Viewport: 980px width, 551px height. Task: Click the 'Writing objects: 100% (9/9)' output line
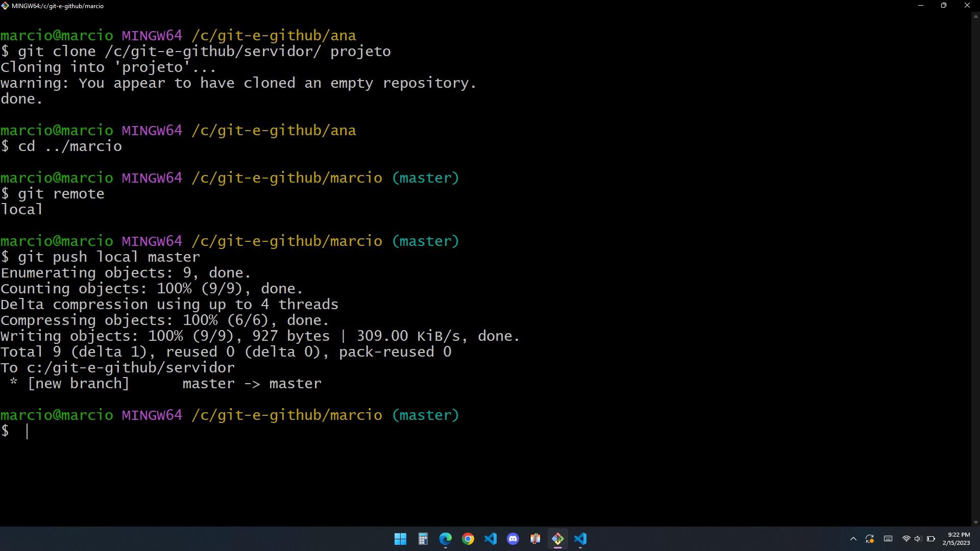point(260,336)
